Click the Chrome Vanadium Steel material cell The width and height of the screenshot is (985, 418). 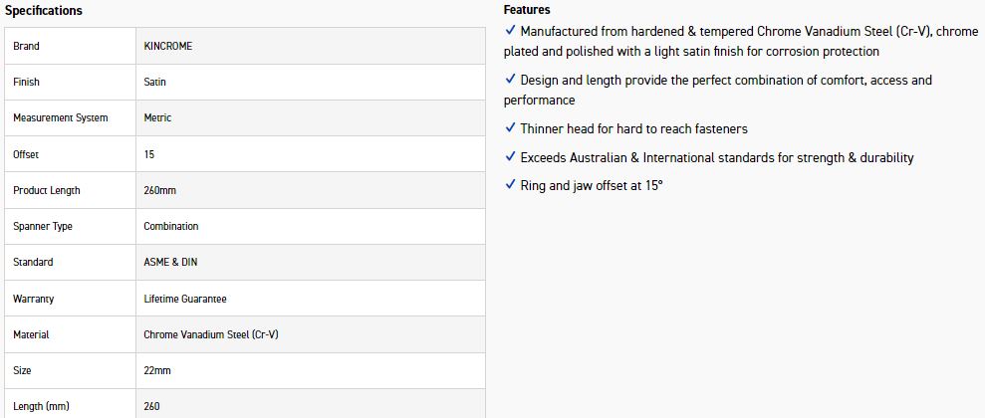click(211, 335)
